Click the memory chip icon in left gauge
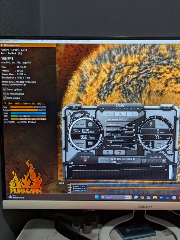The width and height of the screenshot is (180, 240). 90,143
